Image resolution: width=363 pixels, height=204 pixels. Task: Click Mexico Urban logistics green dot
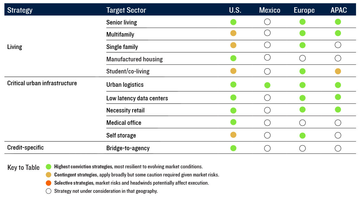point(267,85)
